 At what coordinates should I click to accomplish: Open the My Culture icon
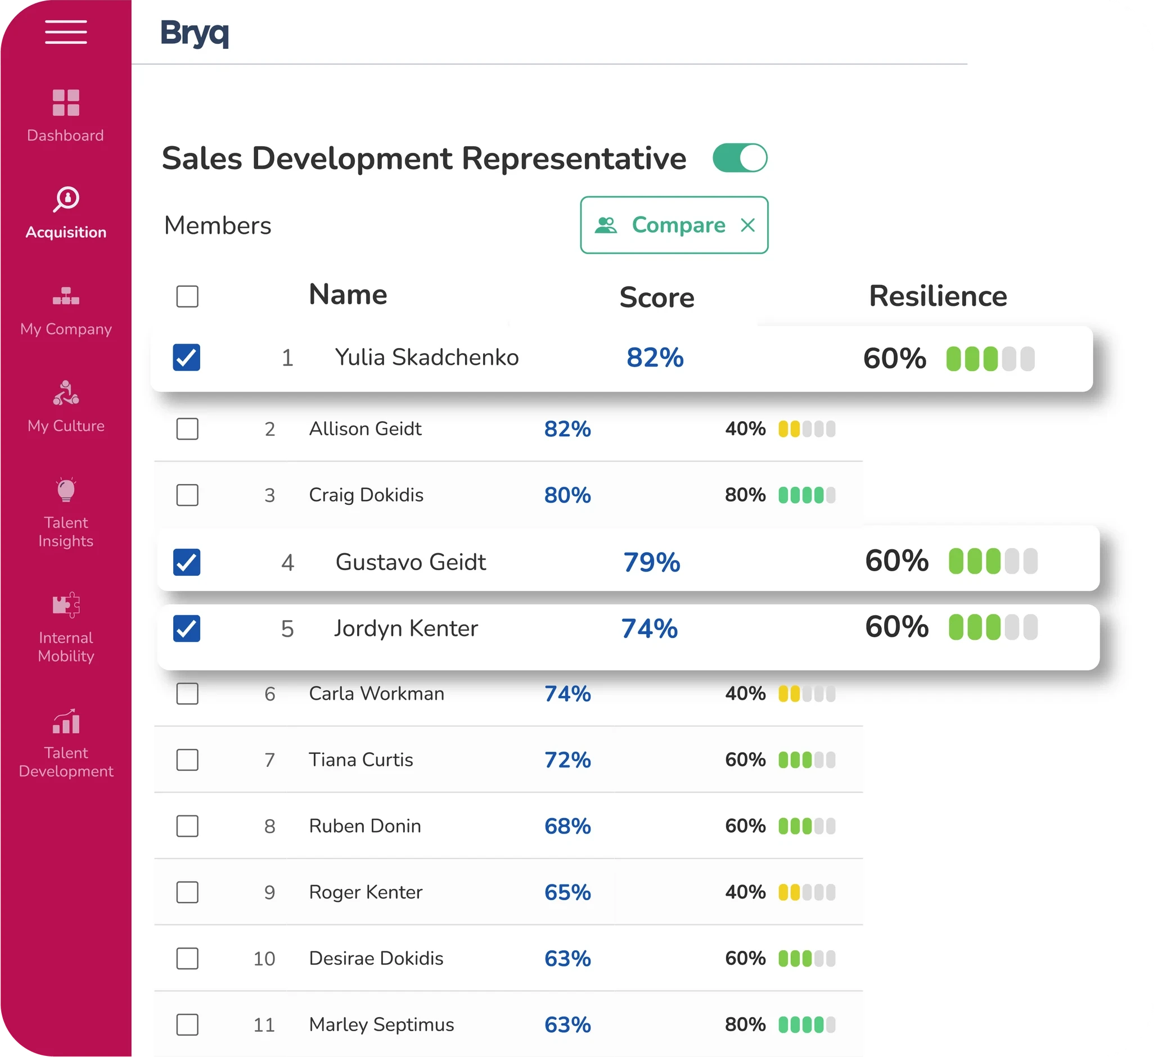point(66,393)
